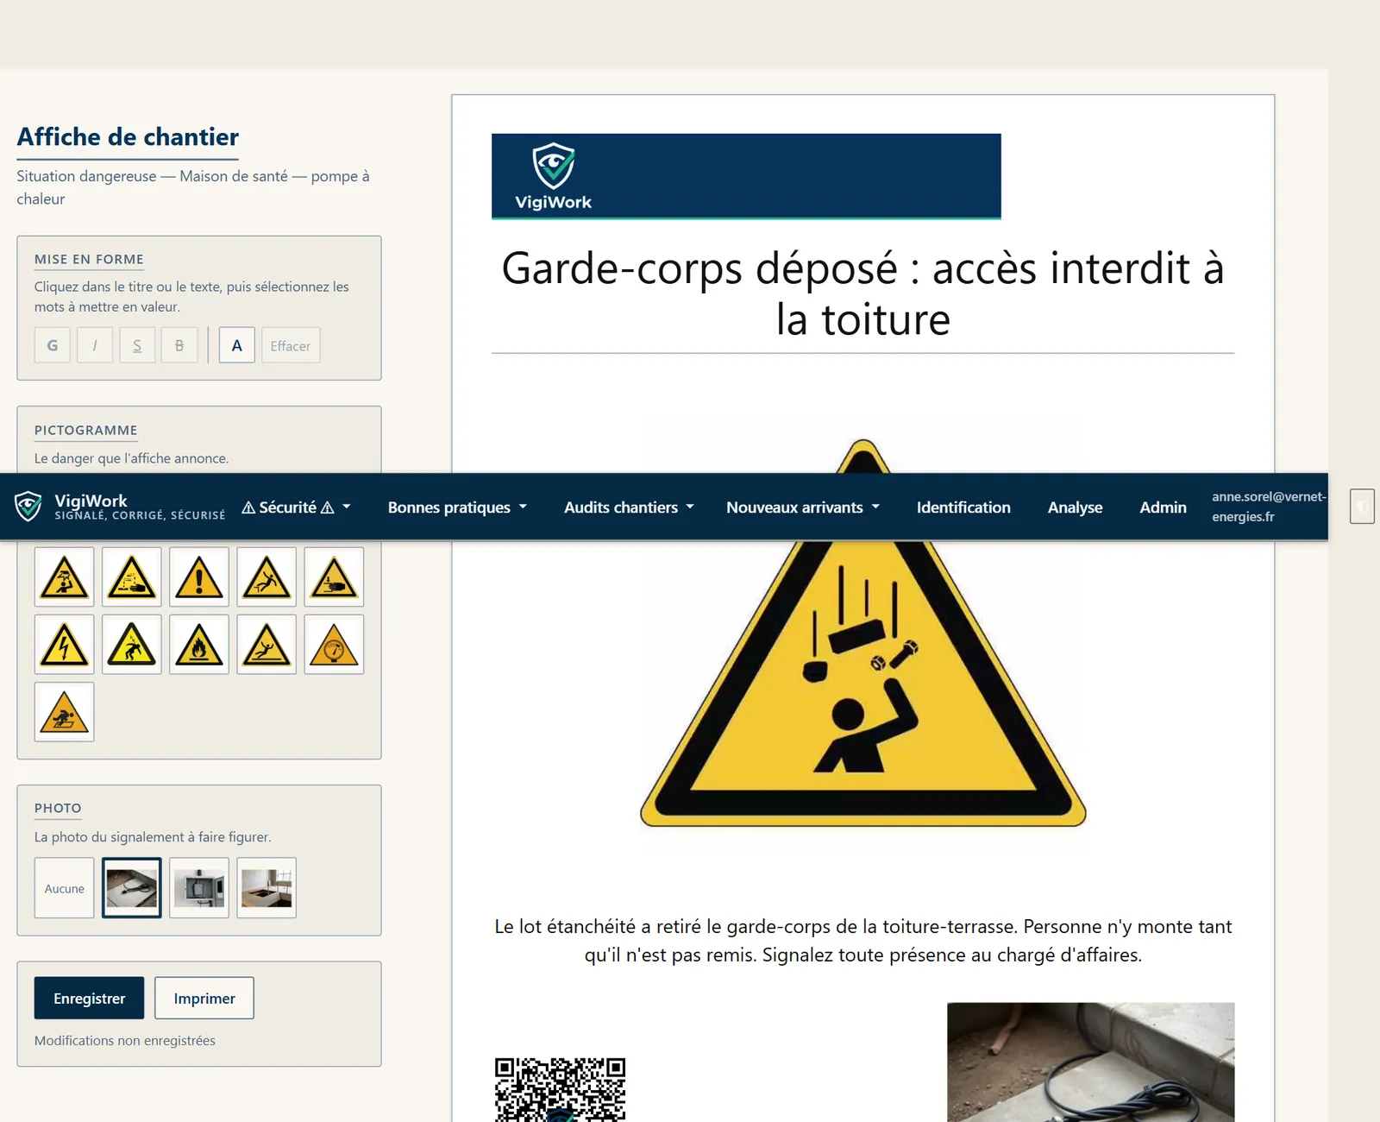Click the QR code on the poster
The height and width of the screenshot is (1122, 1380).
click(x=561, y=1089)
